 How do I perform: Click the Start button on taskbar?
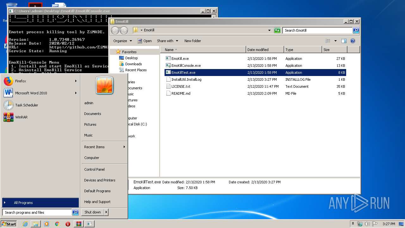9,224
